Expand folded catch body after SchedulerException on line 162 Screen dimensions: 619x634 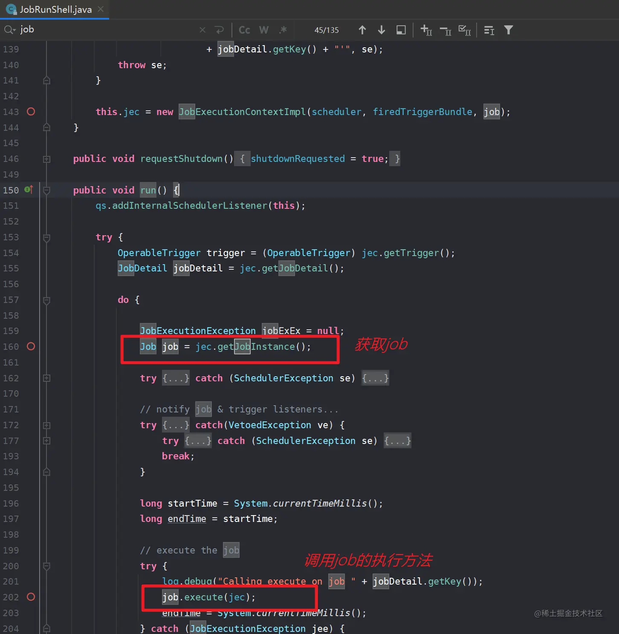coord(375,378)
